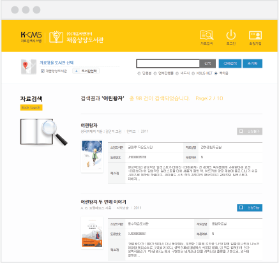Select the 비도서 radio button
The width and height of the screenshot is (279, 263).
coord(177,73)
